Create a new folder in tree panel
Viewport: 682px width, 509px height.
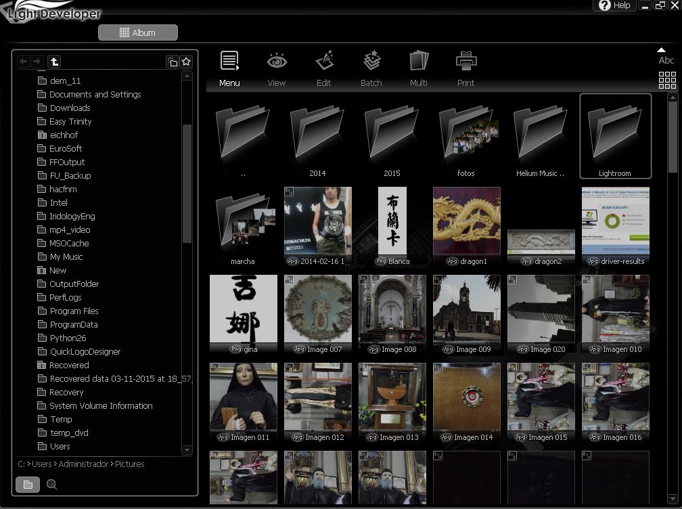(x=173, y=62)
